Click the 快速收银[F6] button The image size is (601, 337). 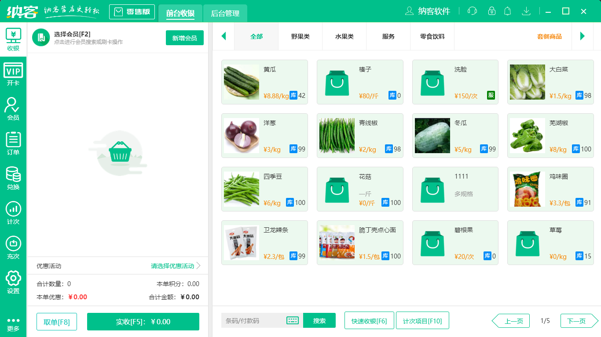click(369, 320)
